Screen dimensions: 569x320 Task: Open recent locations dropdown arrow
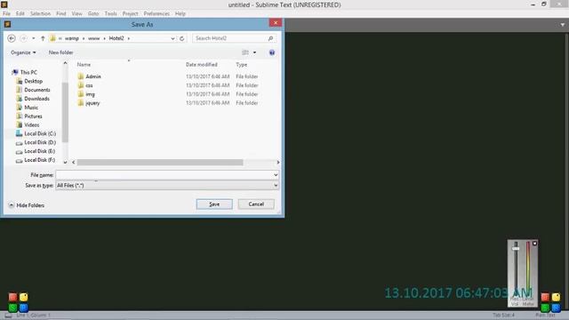(34, 38)
